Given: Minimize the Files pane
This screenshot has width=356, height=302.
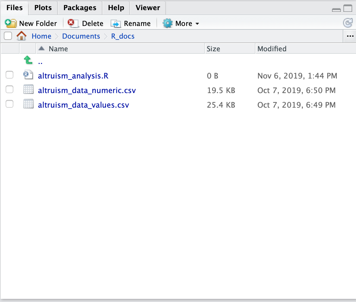Looking at the screenshot, I should 336,10.
